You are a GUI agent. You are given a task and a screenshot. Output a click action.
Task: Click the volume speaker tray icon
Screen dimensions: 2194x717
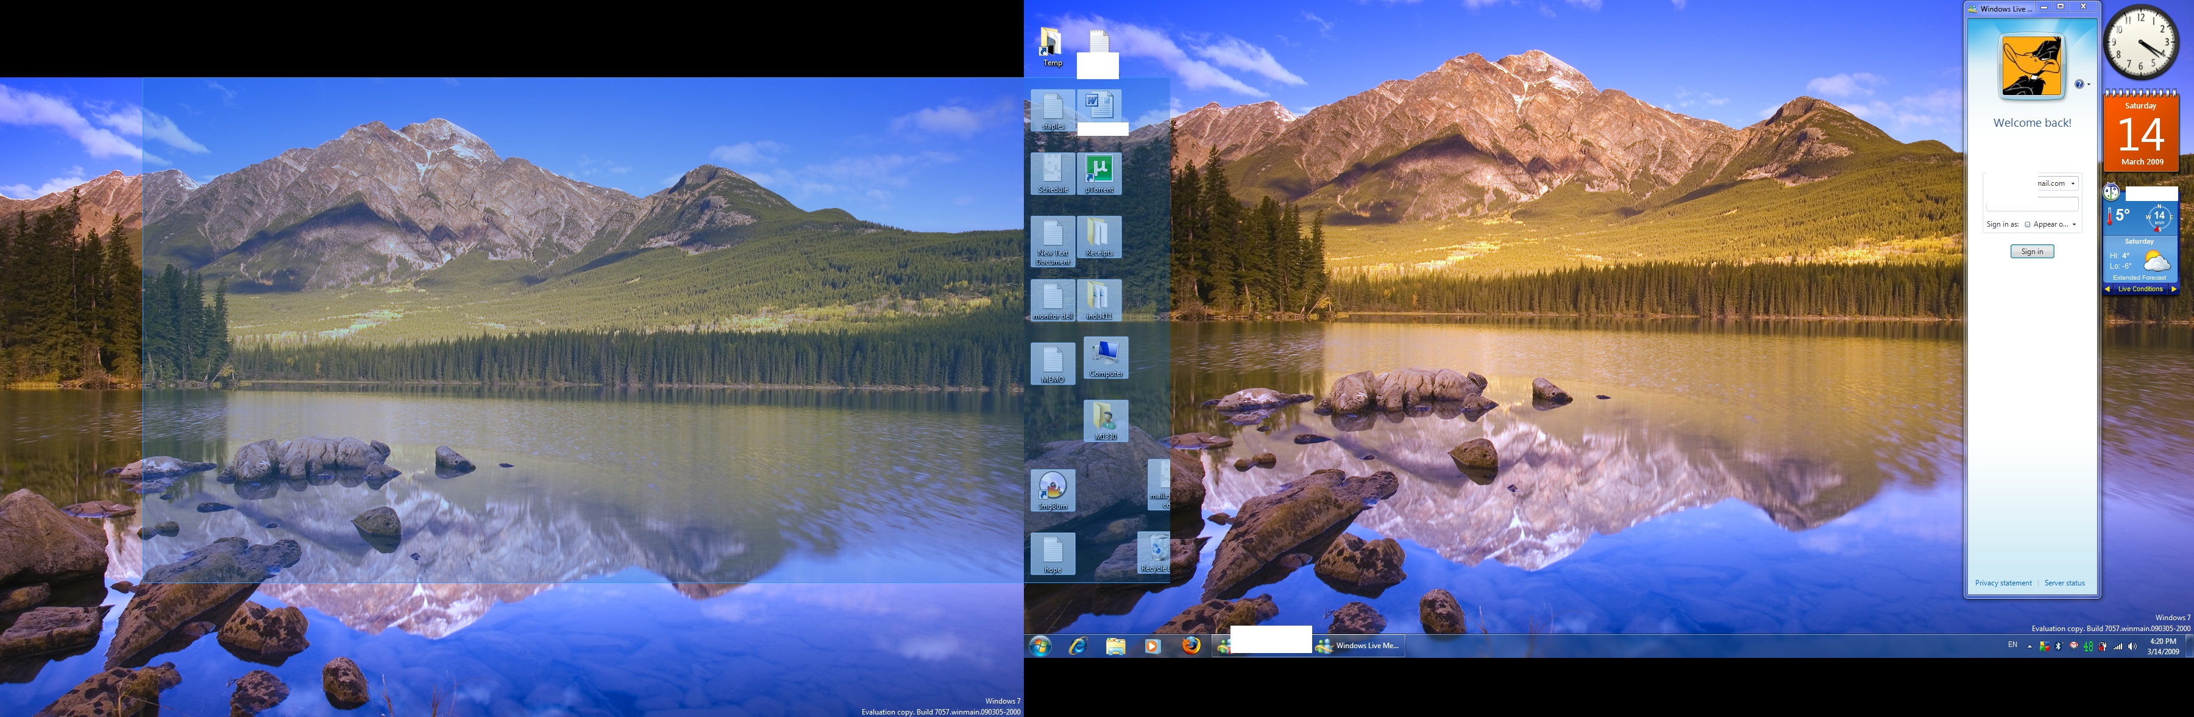click(2132, 646)
